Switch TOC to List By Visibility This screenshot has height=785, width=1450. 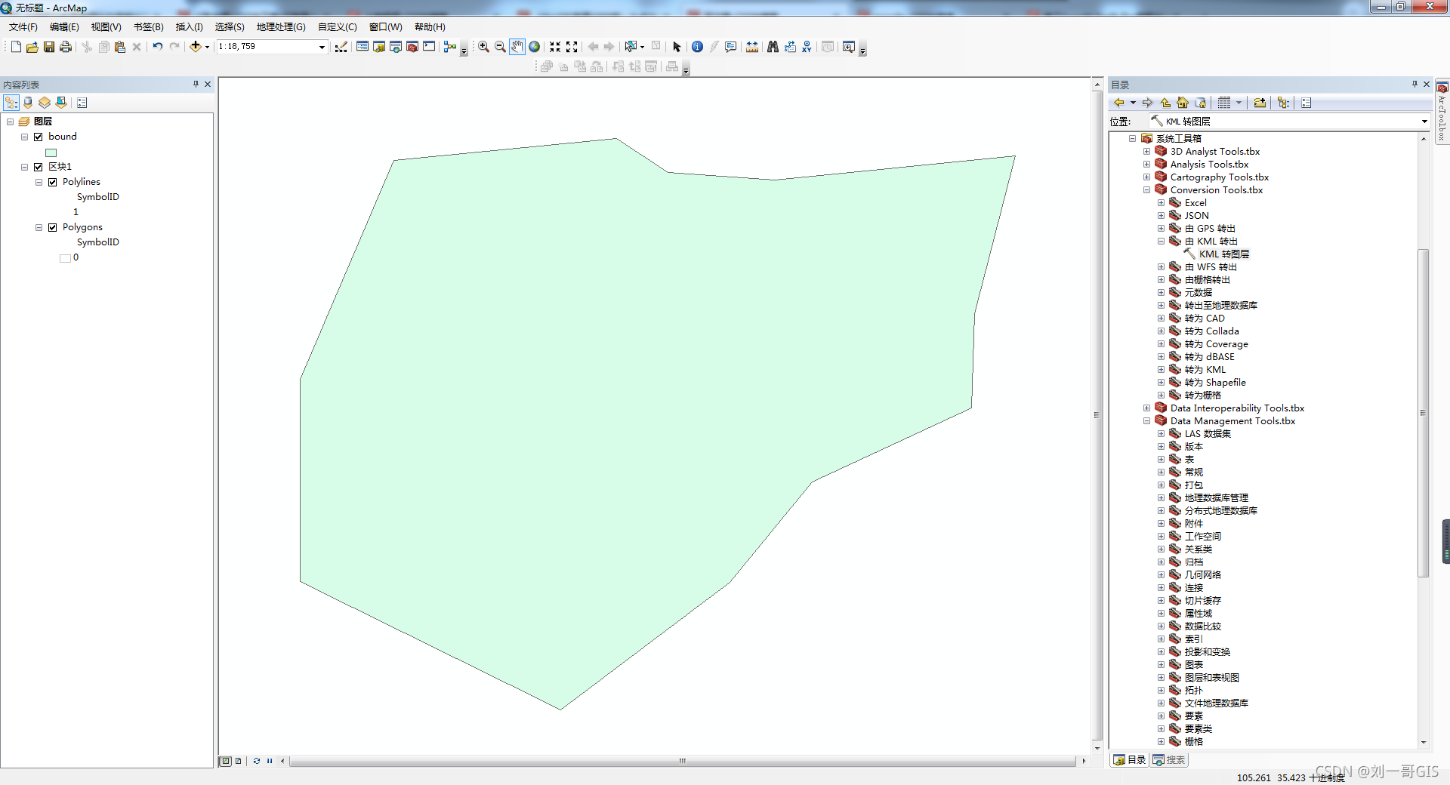(45, 103)
